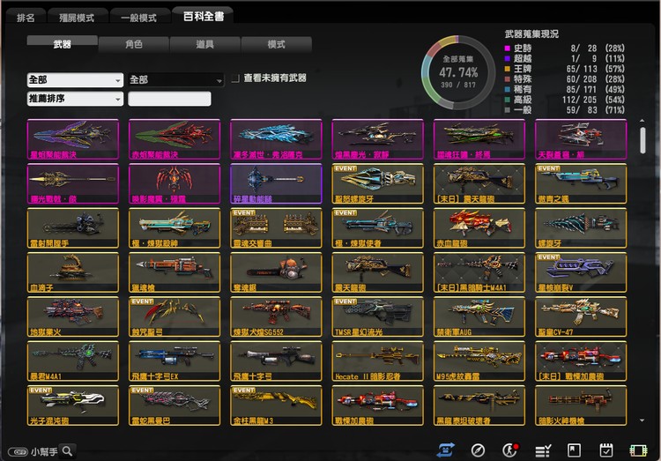Switch to the 一般模式 tab
Viewport: 661px width, 461px height.
tap(139, 18)
